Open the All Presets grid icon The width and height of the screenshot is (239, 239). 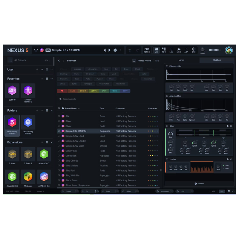(x=10, y=60)
